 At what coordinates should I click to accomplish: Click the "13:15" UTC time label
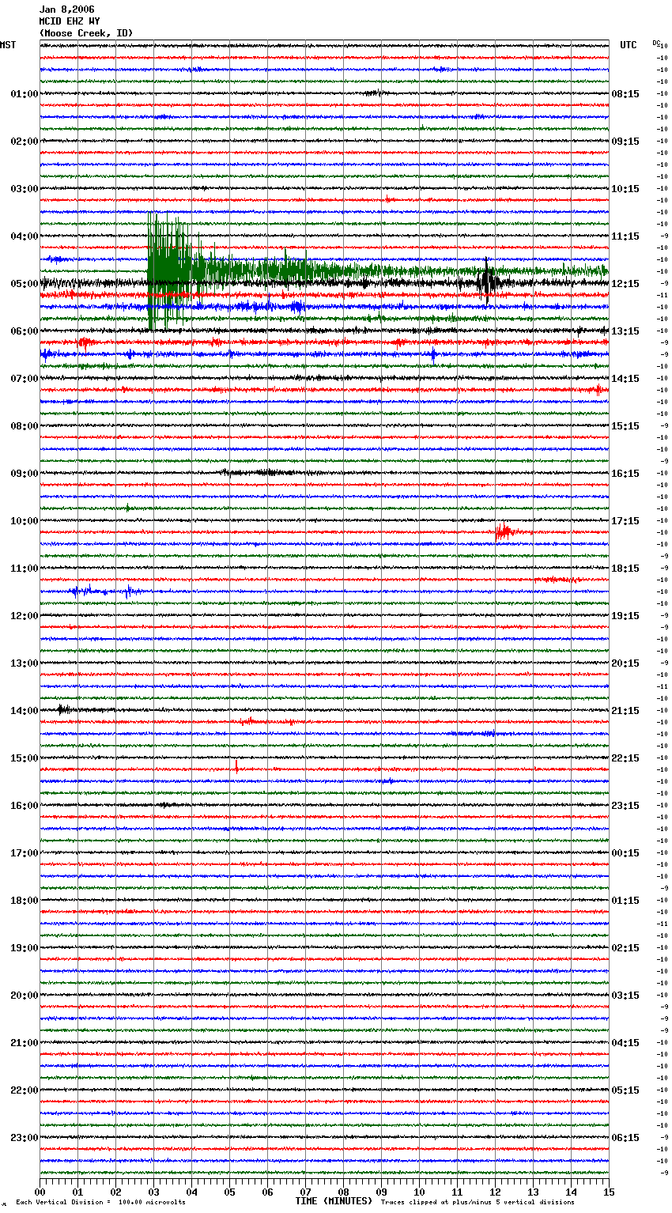pos(625,331)
